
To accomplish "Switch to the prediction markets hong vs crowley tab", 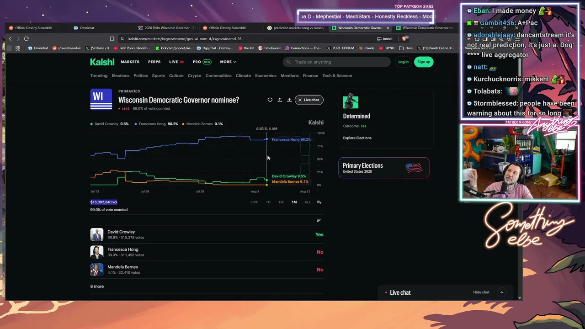I will pyautogui.click(x=296, y=28).
